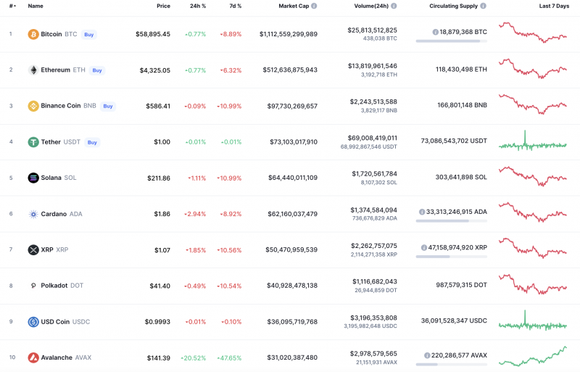The image size is (580, 372).
Task: Open the Circulating Supply header info icon
Action: point(483,6)
